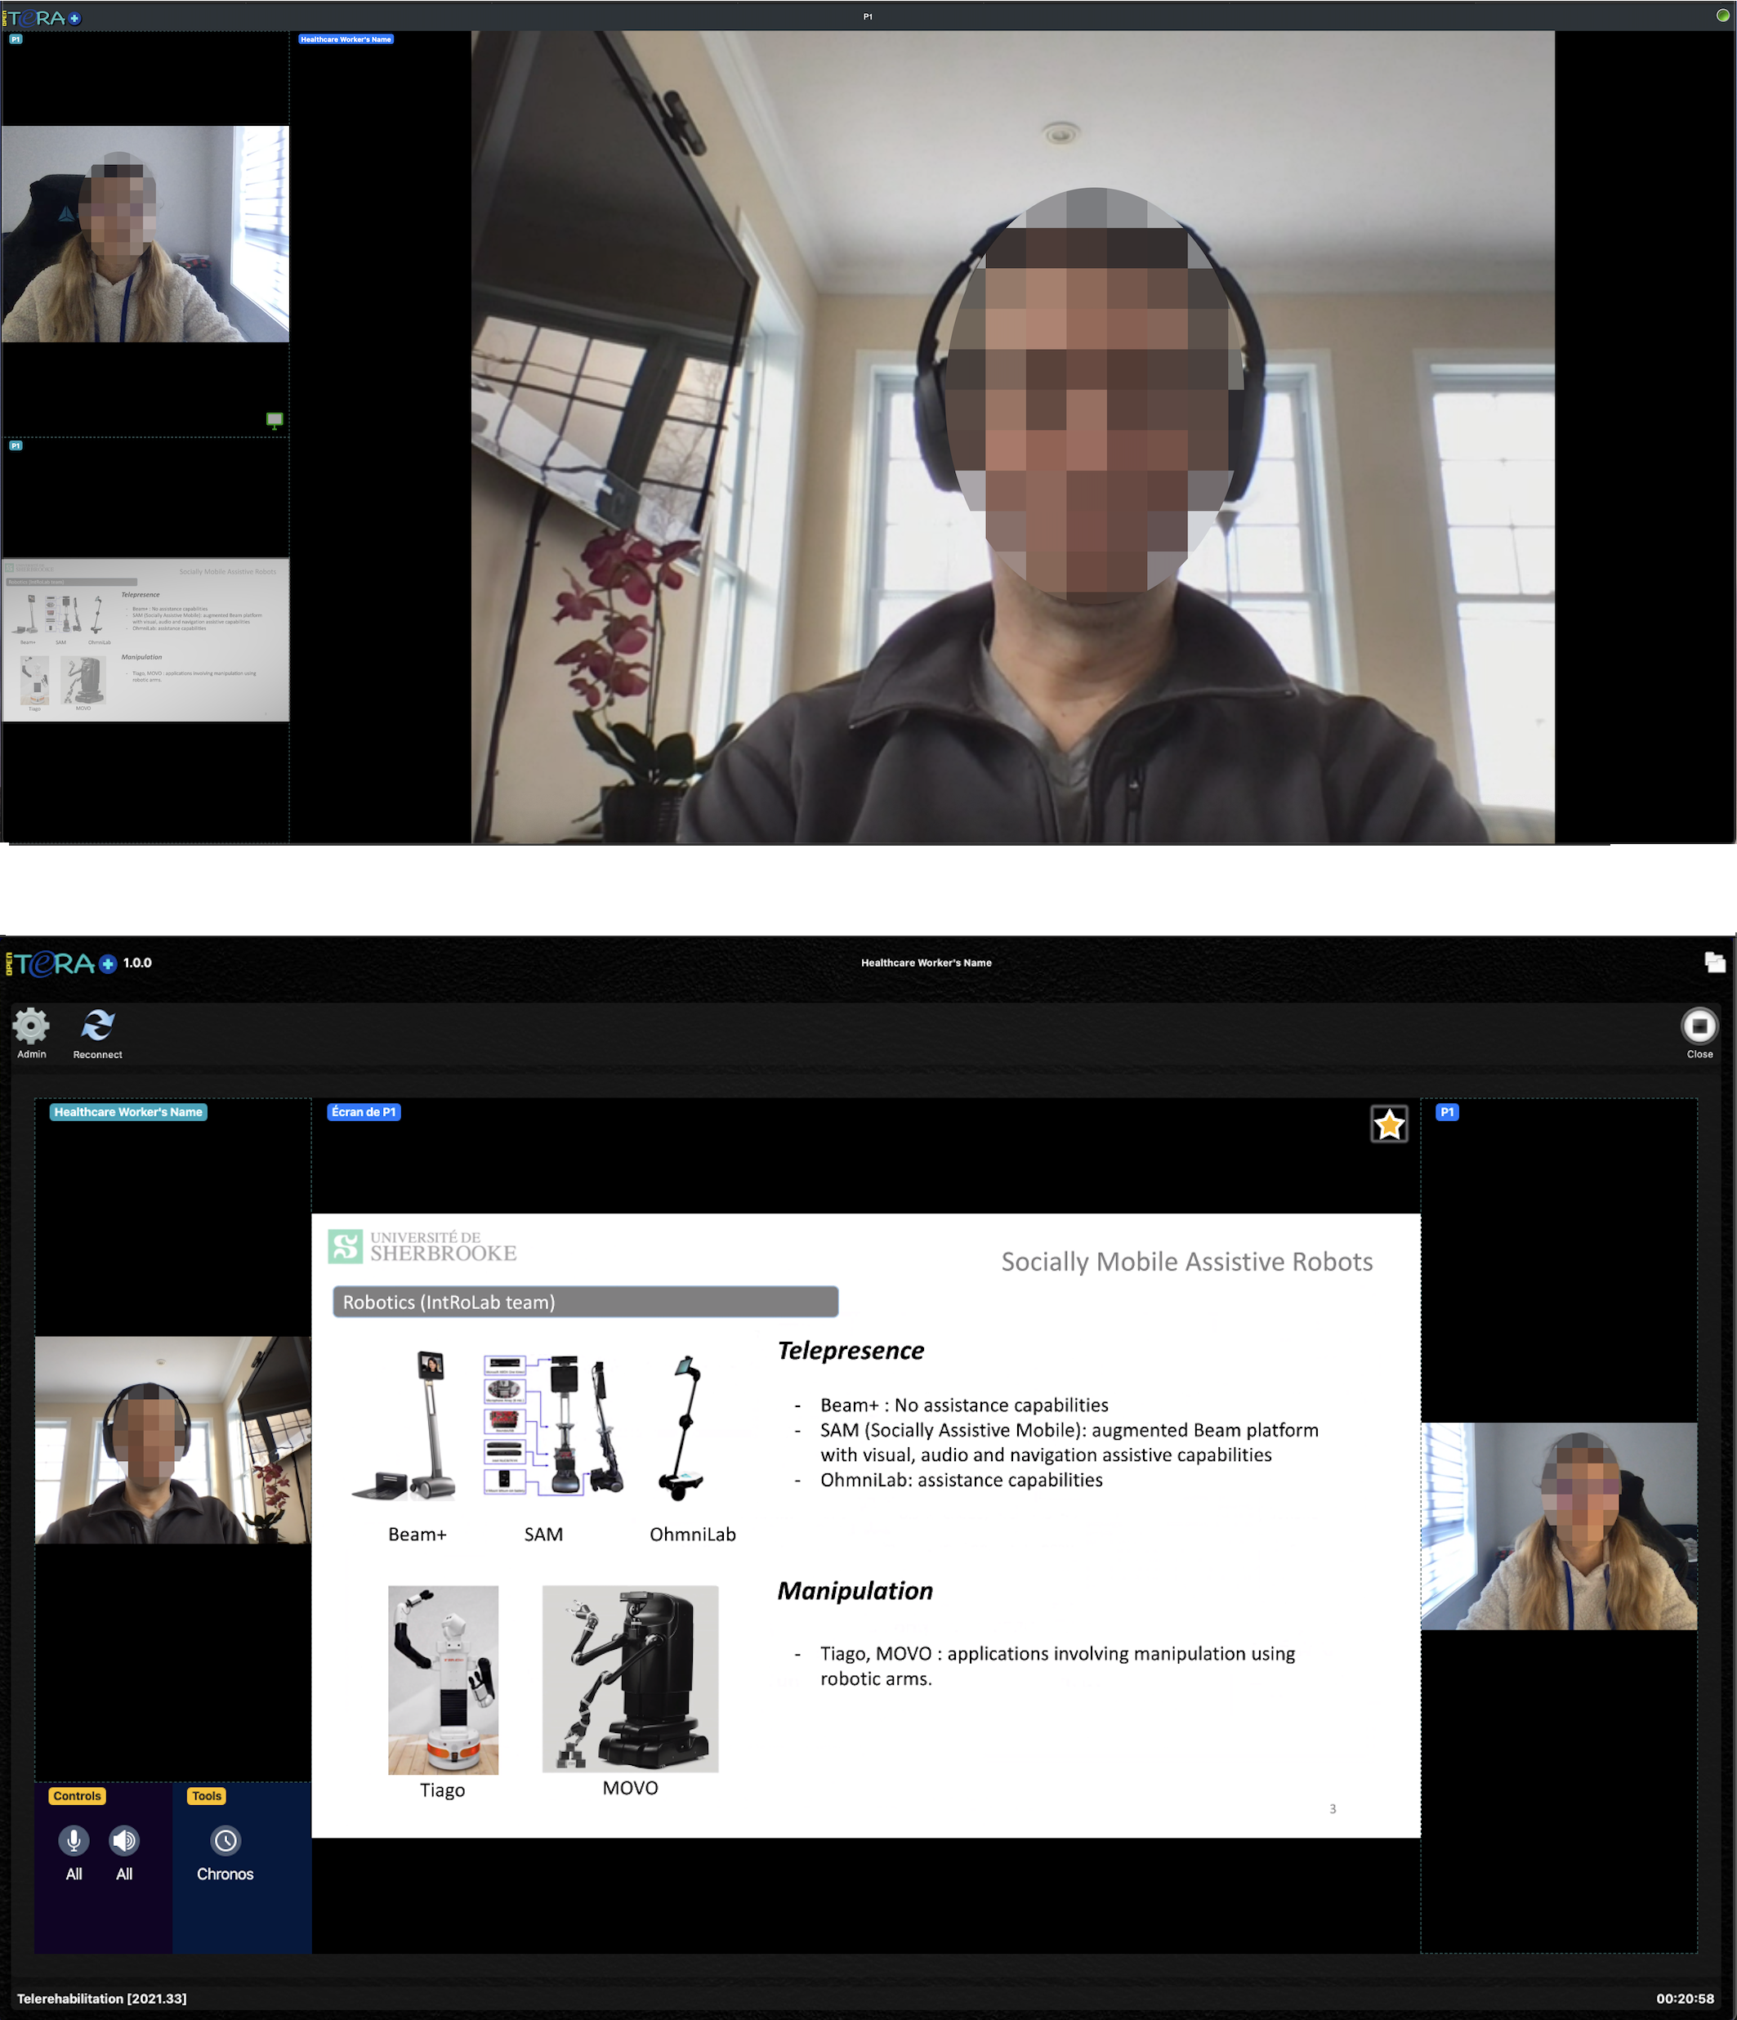Click the yellow Healthcare Worker's Name label

(127, 1112)
